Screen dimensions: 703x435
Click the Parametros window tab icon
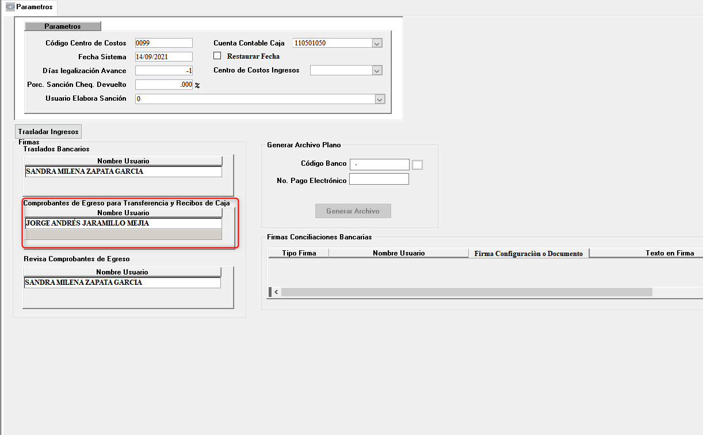[x=10, y=7]
